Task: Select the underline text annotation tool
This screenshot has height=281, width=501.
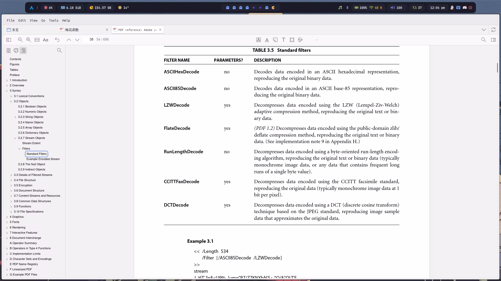Action: pos(267,40)
